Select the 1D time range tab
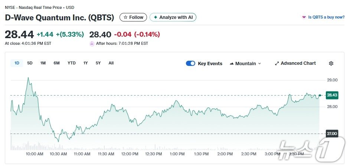350x167 pixels. 17,63
